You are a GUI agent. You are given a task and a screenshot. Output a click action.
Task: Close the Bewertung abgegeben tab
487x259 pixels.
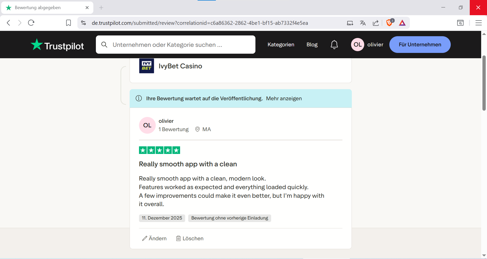(87, 8)
